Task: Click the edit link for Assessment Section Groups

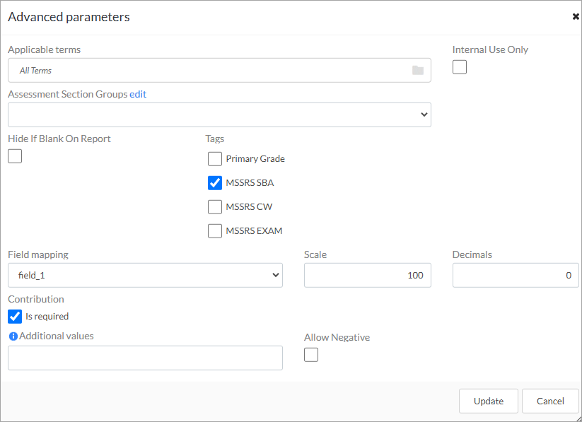Action: click(138, 94)
